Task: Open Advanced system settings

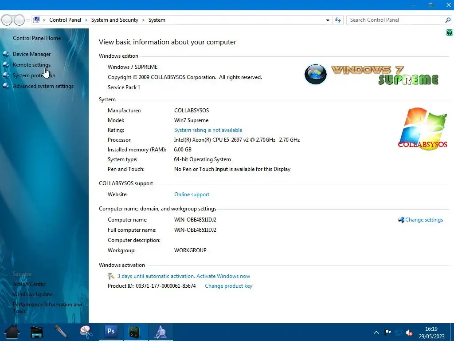Action: [43, 86]
